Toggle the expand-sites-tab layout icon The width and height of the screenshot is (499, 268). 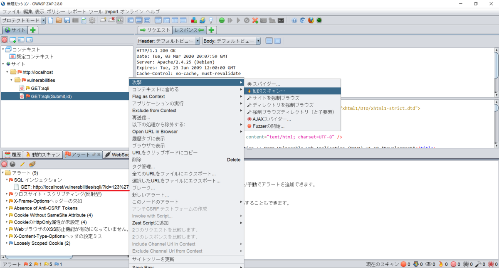coord(130,20)
